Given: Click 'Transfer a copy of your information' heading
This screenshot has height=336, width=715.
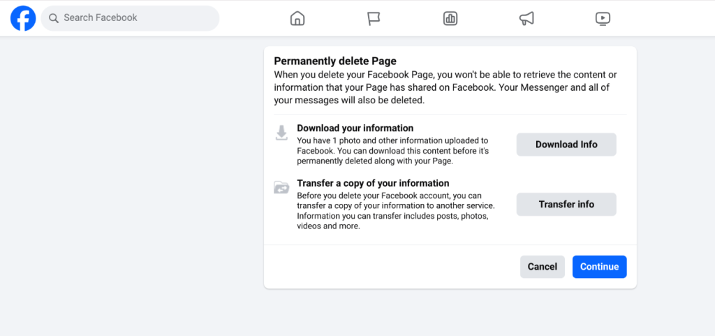Looking at the screenshot, I should pyautogui.click(x=373, y=183).
